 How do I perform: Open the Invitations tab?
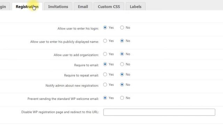[x=58, y=7]
